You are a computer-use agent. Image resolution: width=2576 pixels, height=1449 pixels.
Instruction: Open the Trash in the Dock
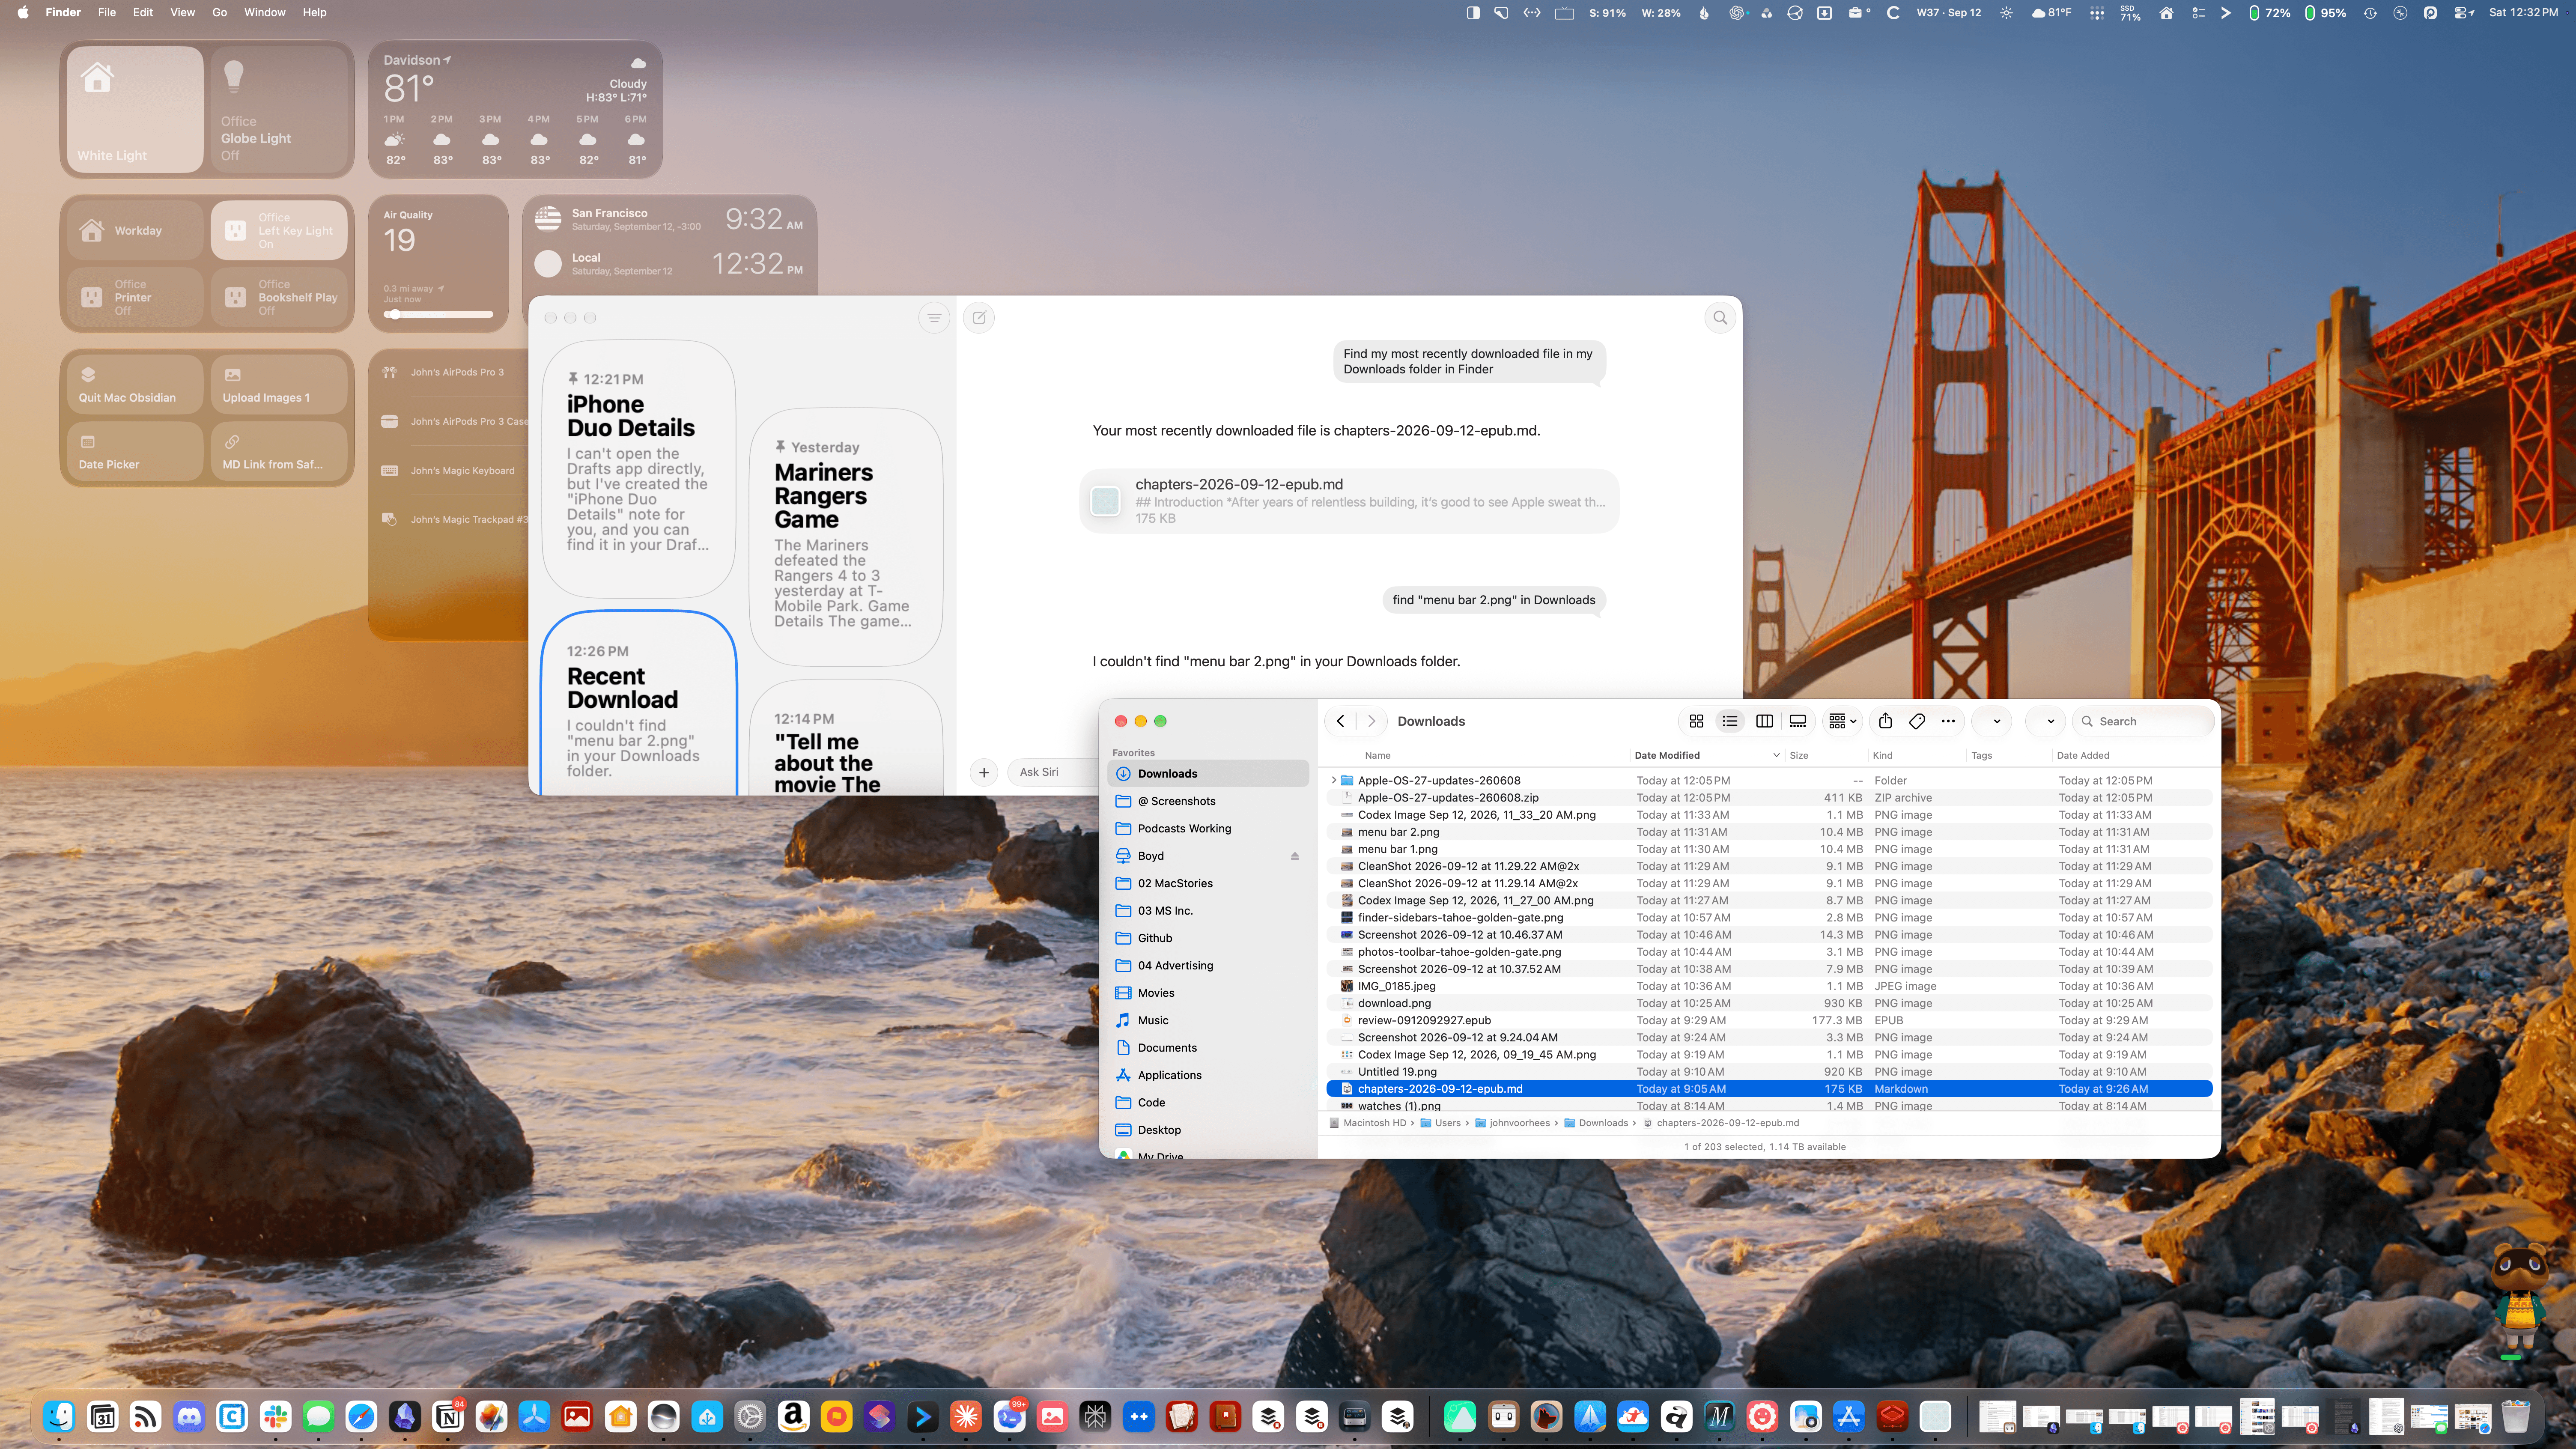[2516, 1417]
